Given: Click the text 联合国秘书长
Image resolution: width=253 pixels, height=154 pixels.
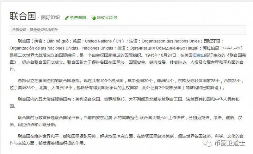Looking at the screenshot, I should coord(67,118).
